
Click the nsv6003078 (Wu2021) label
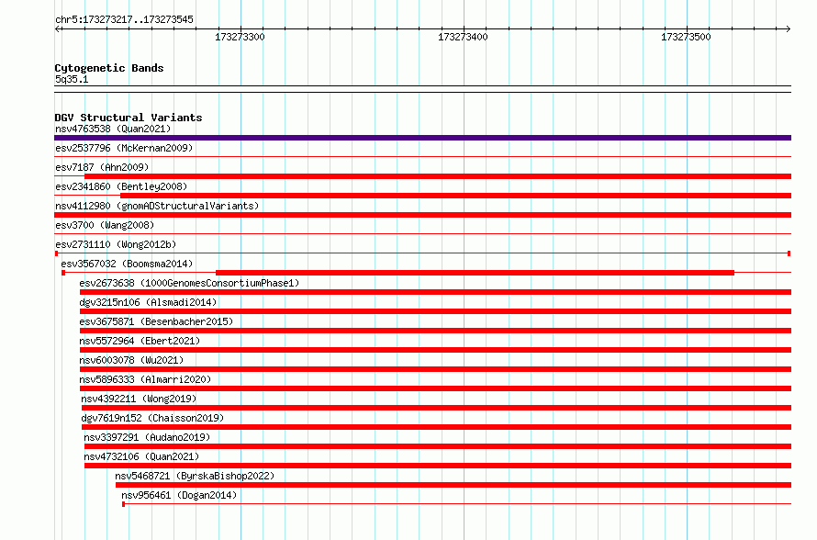coord(131,360)
